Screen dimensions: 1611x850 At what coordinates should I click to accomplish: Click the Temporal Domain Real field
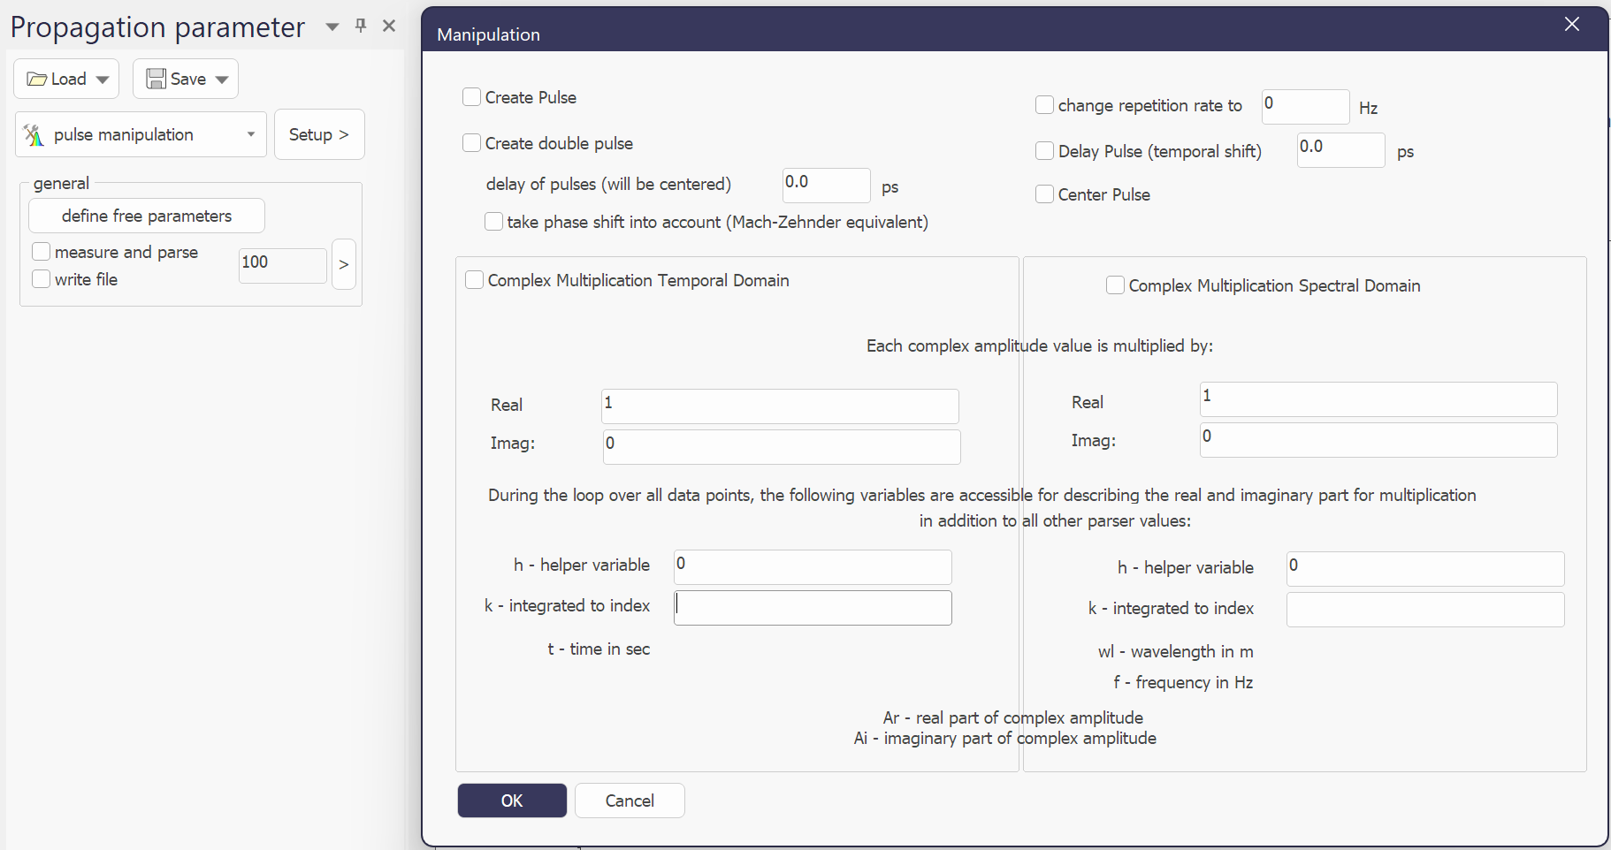780,406
